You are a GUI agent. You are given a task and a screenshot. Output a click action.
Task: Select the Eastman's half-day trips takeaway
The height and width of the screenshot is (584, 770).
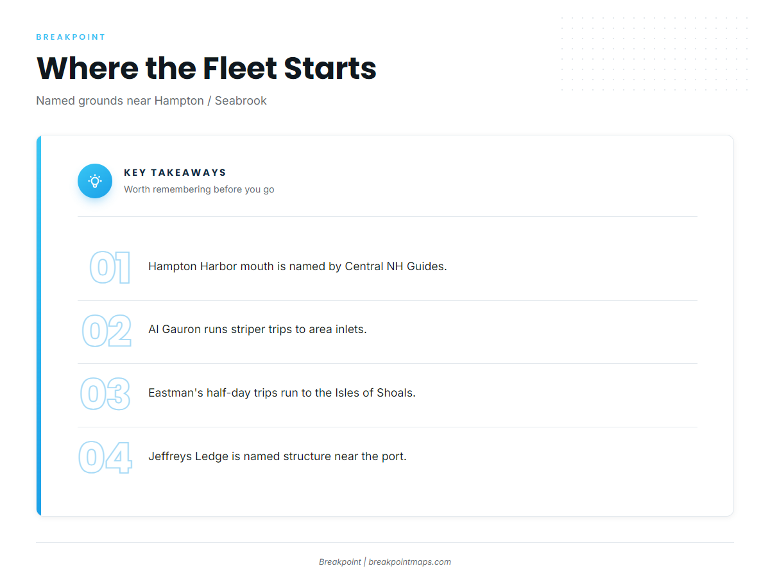pyautogui.click(x=282, y=393)
